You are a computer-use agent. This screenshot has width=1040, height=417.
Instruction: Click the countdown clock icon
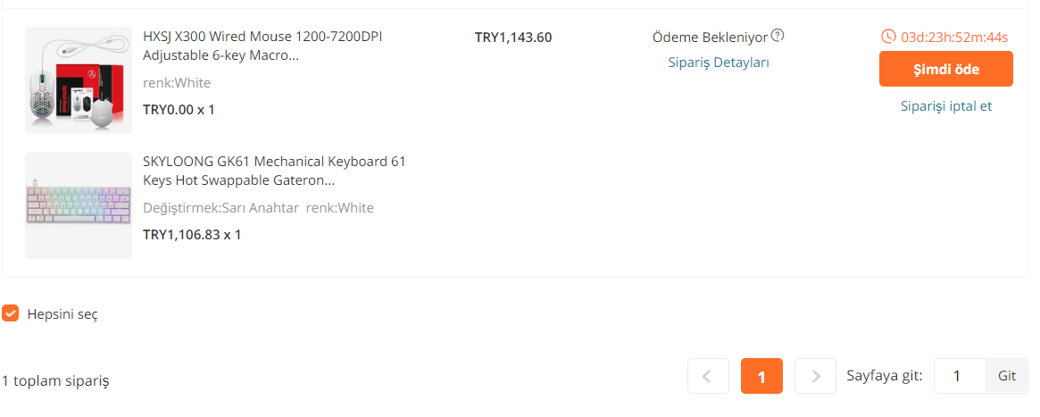coord(887,37)
